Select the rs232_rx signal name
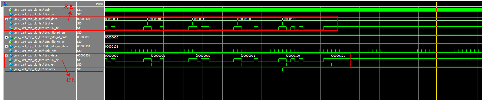 (x=36, y=60)
